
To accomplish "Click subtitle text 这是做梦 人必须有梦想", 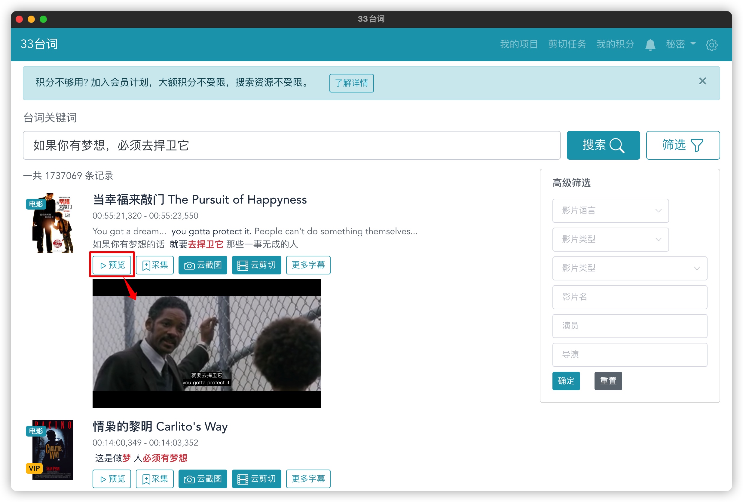I will pyautogui.click(x=141, y=458).
